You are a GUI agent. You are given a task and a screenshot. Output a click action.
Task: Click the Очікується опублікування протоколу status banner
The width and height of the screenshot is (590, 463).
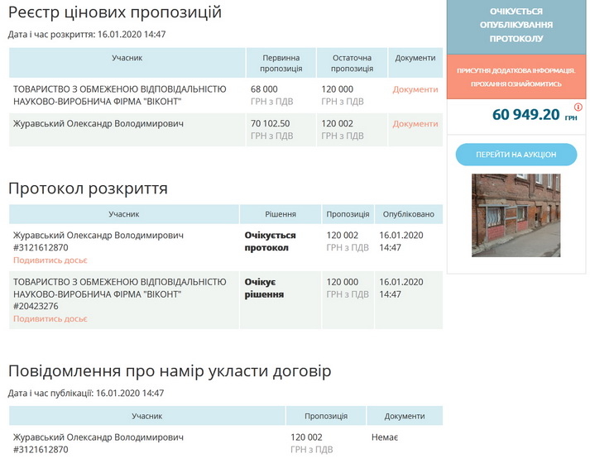click(516, 26)
